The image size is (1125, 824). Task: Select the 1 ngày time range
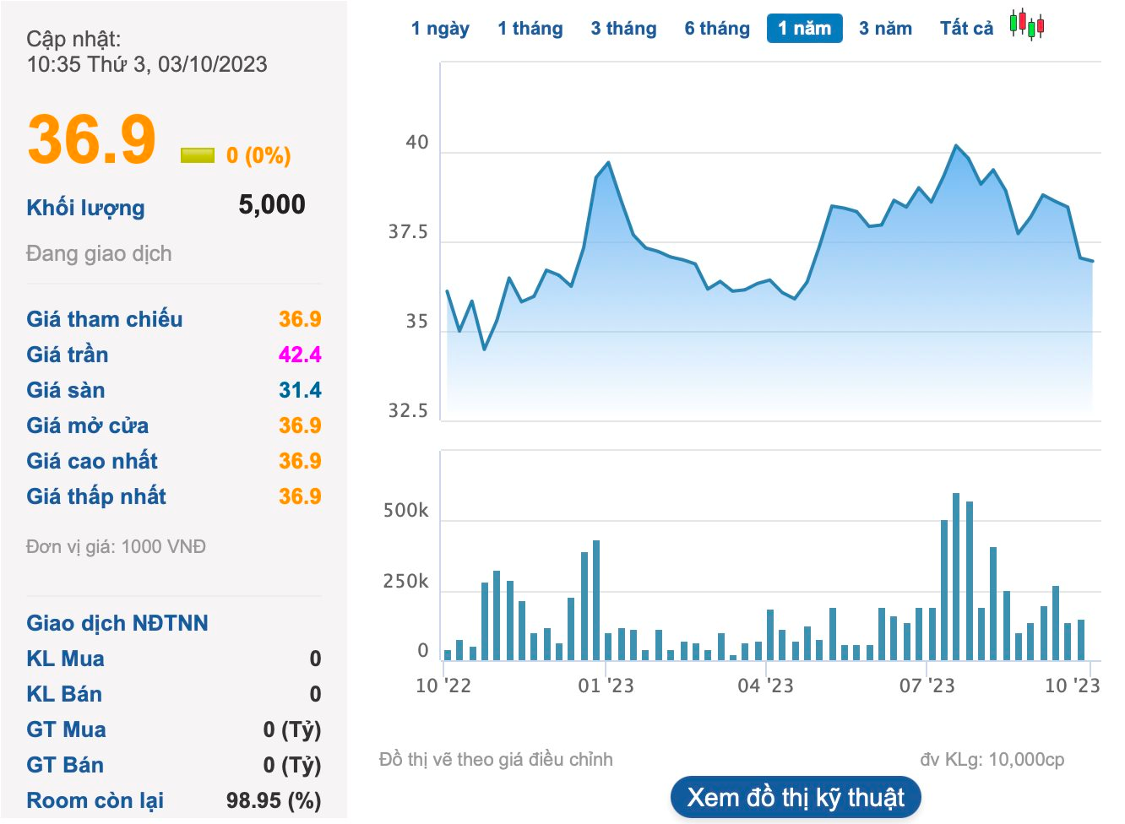coord(440,29)
